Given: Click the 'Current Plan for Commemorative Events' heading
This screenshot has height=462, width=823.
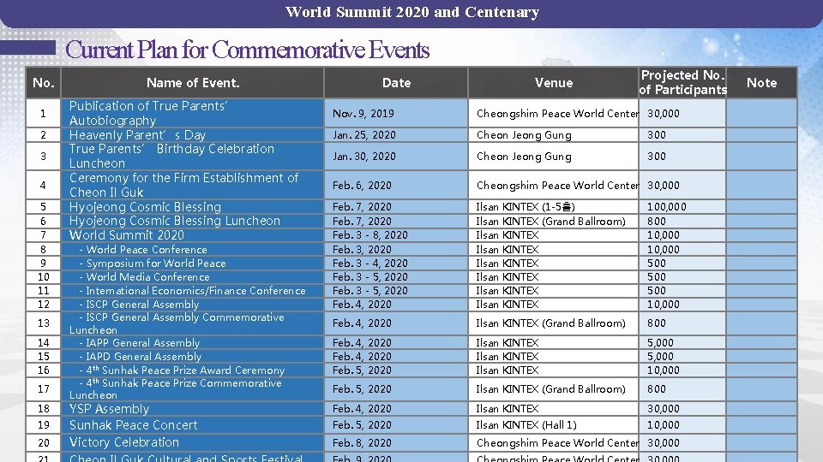Looking at the screenshot, I should tap(247, 50).
